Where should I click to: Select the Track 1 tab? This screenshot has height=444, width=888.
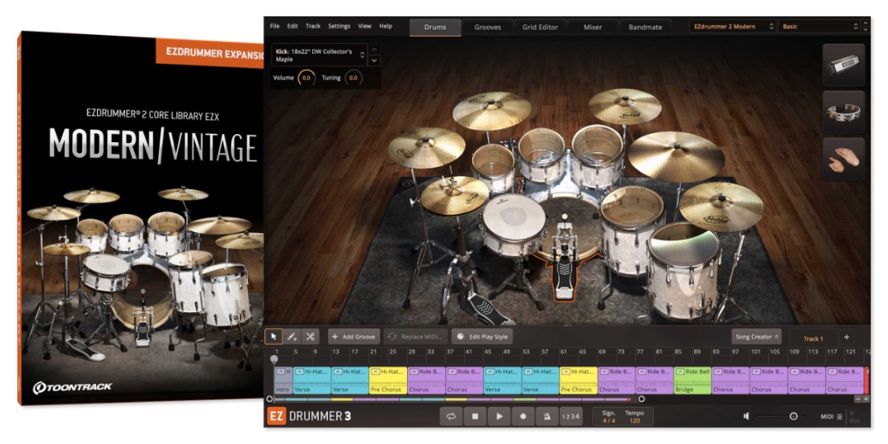[813, 338]
